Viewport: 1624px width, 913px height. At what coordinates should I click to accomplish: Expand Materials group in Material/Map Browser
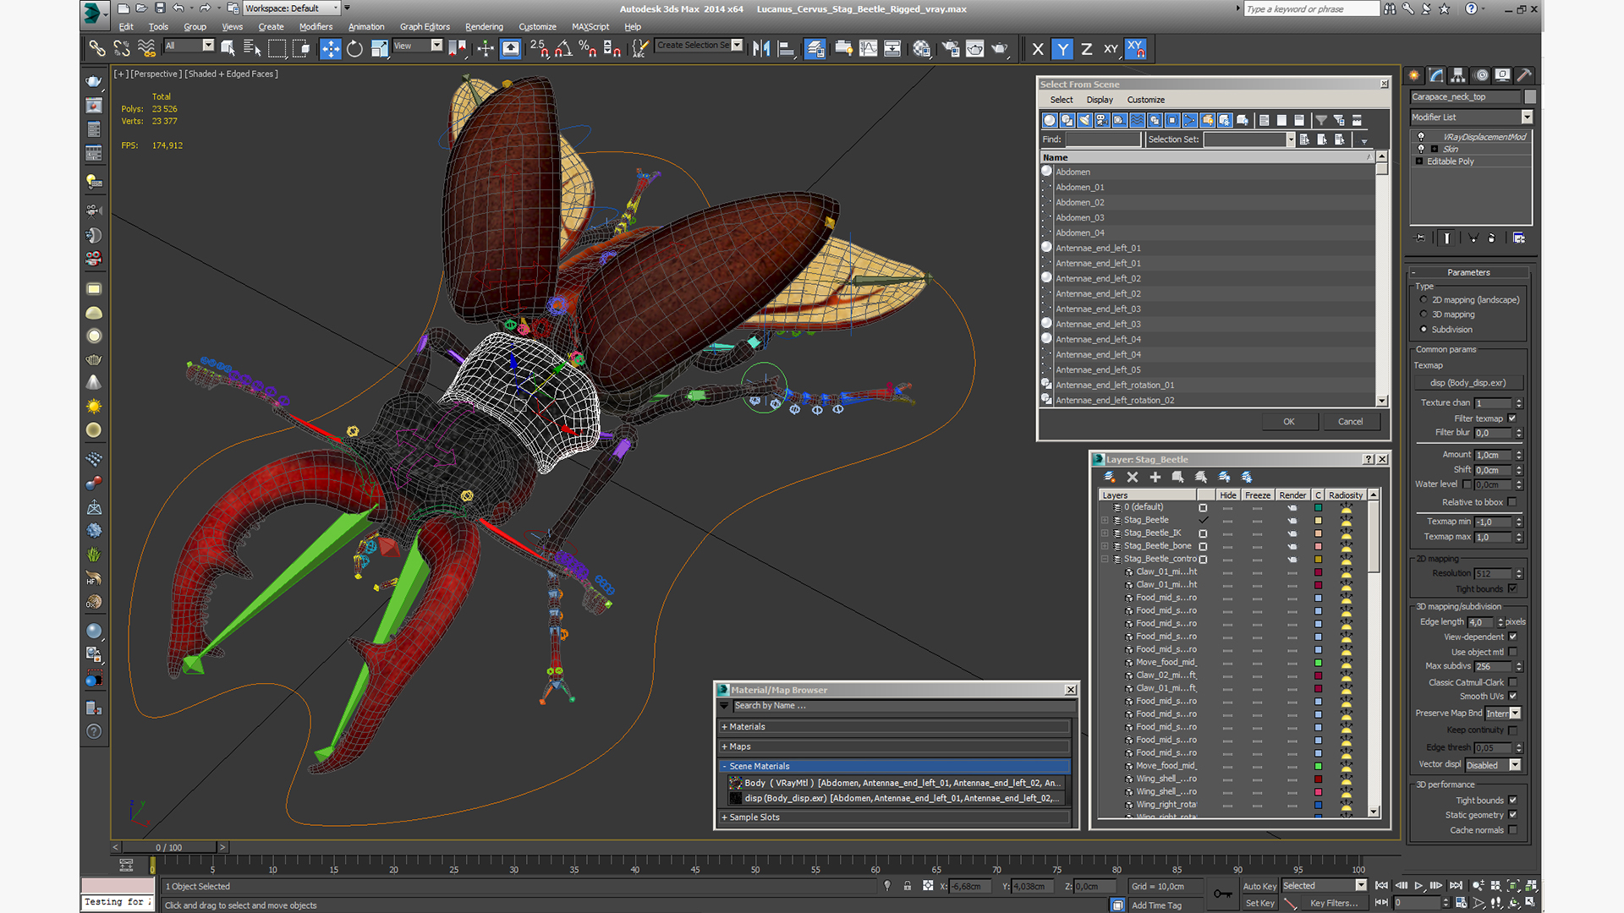[x=895, y=727]
